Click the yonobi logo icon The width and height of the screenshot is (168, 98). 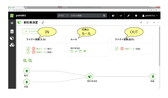pyautogui.click(x=12, y=16)
